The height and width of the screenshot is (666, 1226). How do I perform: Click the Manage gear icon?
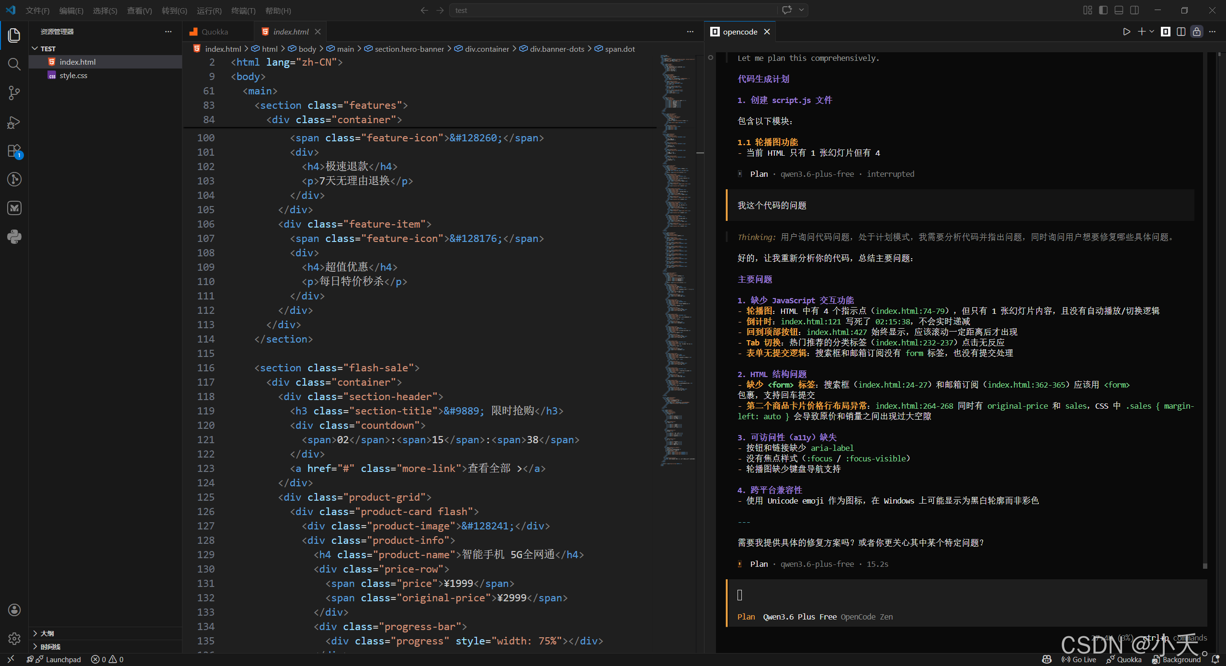[14, 638]
